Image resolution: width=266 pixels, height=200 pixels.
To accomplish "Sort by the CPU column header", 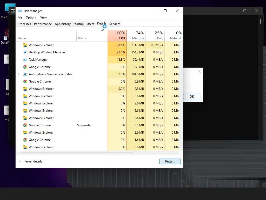I will point(117,35).
